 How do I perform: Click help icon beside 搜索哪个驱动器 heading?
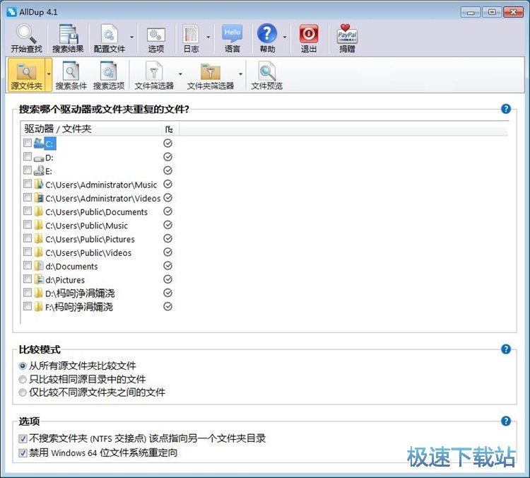coord(506,109)
